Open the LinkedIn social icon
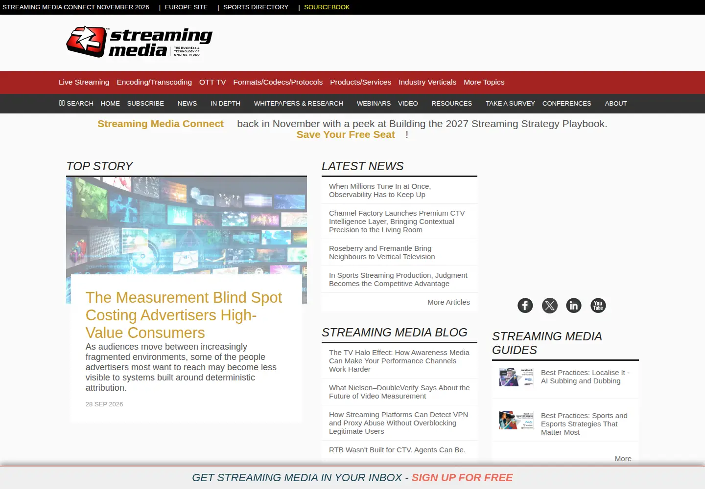This screenshot has width=705, height=489. point(574,306)
